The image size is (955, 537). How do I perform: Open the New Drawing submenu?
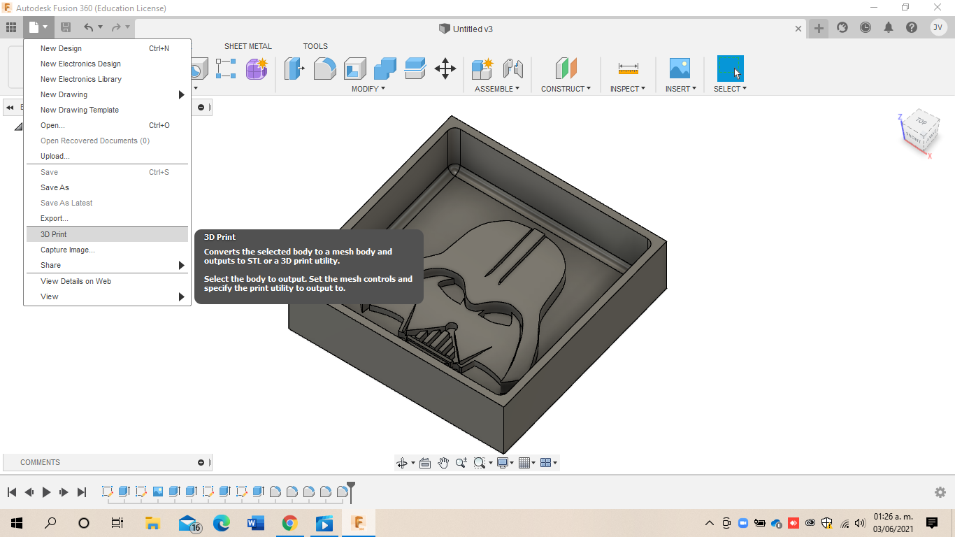click(x=107, y=94)
